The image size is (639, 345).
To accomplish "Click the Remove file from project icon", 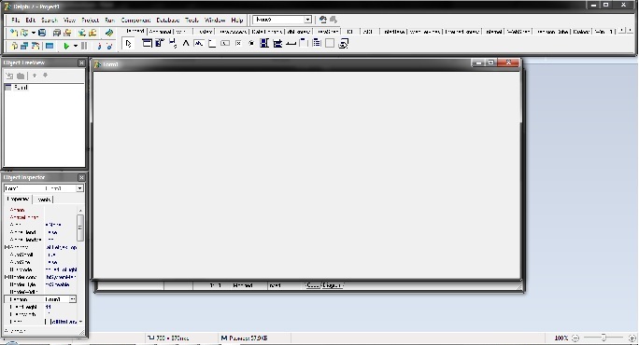I will [92, 33].
